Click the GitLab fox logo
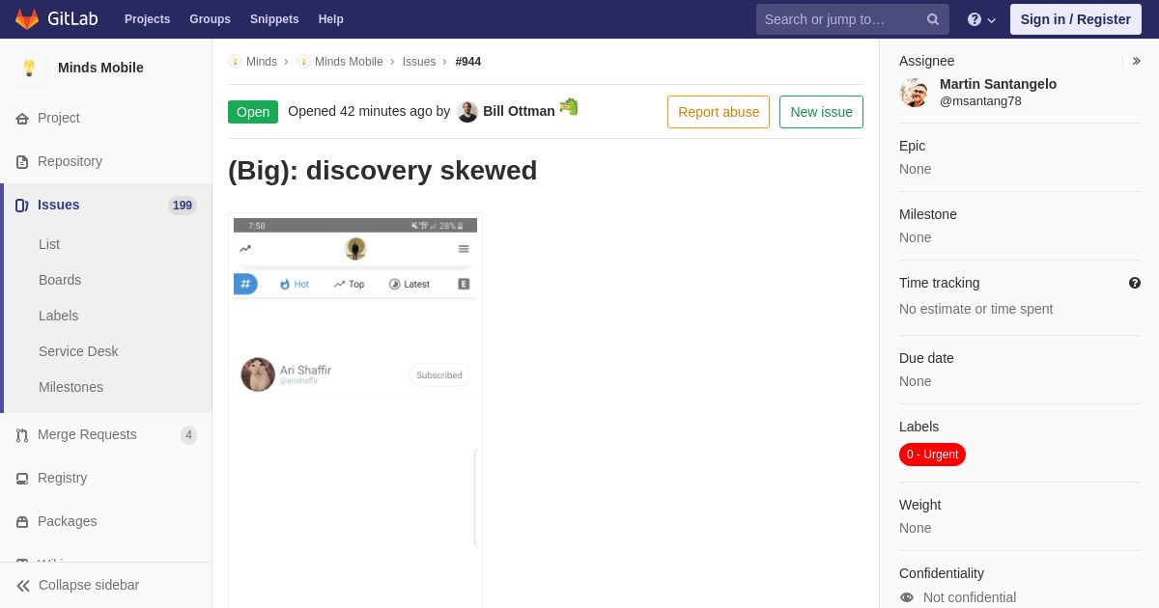This screenshot has height=608, width=1159. (x=27, y=19)
